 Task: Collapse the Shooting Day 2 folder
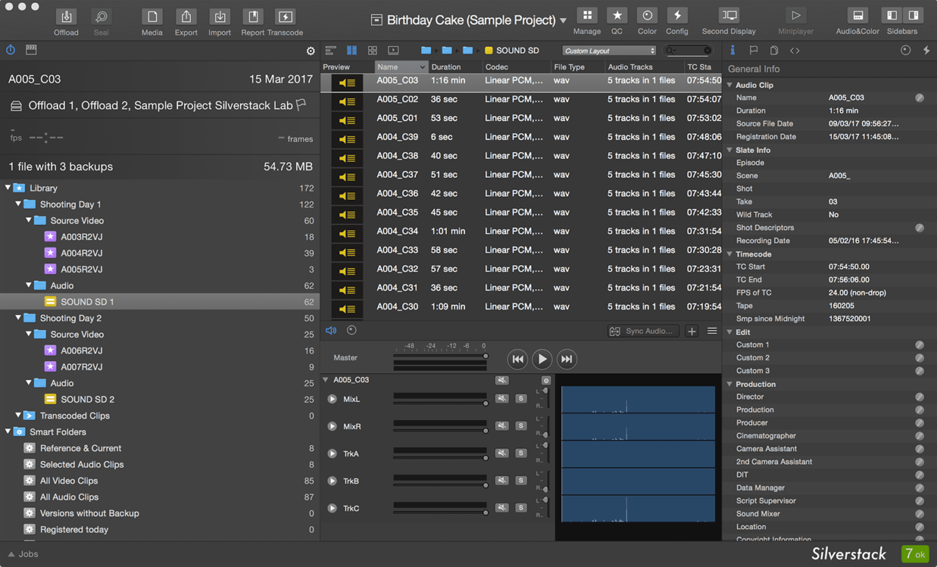18,318
